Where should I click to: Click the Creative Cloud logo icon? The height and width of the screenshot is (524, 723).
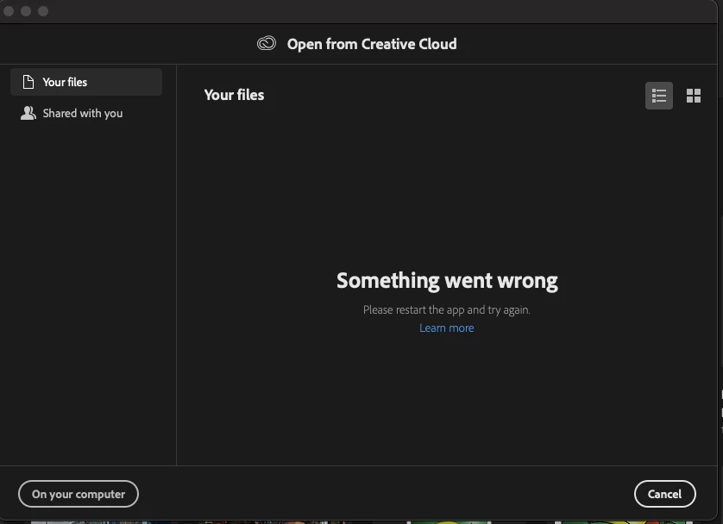pyautogui.click(x=267, y=43)
